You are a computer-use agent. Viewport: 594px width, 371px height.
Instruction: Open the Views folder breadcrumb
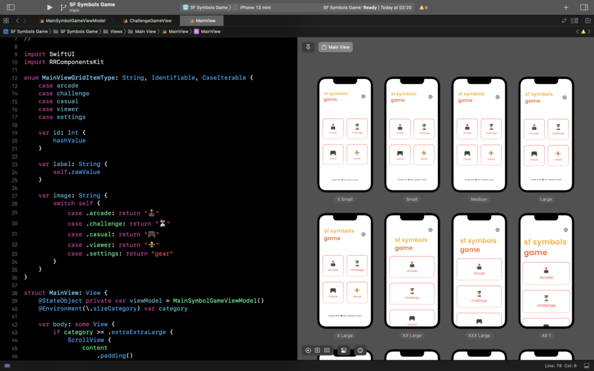113,32
